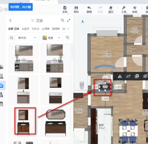Select the 全部 卫浴 tab
The height and width of the screenshot is (144, 148).
pyautogui.click(x=13, y=29)
